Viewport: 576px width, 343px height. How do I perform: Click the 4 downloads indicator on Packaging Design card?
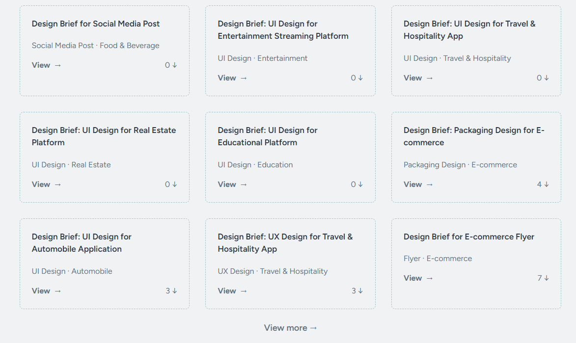point(543,185)
